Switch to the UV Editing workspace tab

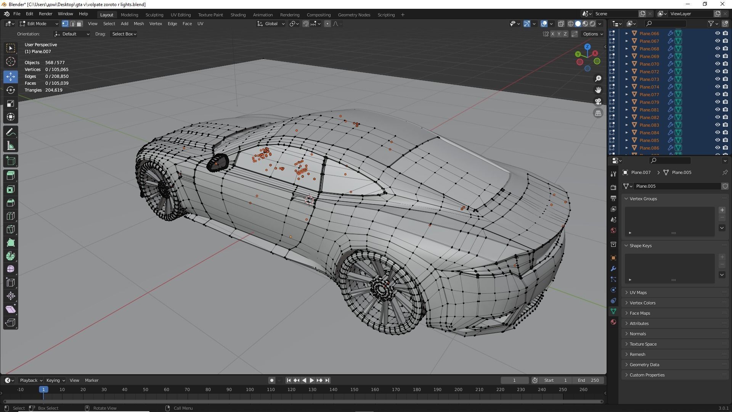(181, 15)
